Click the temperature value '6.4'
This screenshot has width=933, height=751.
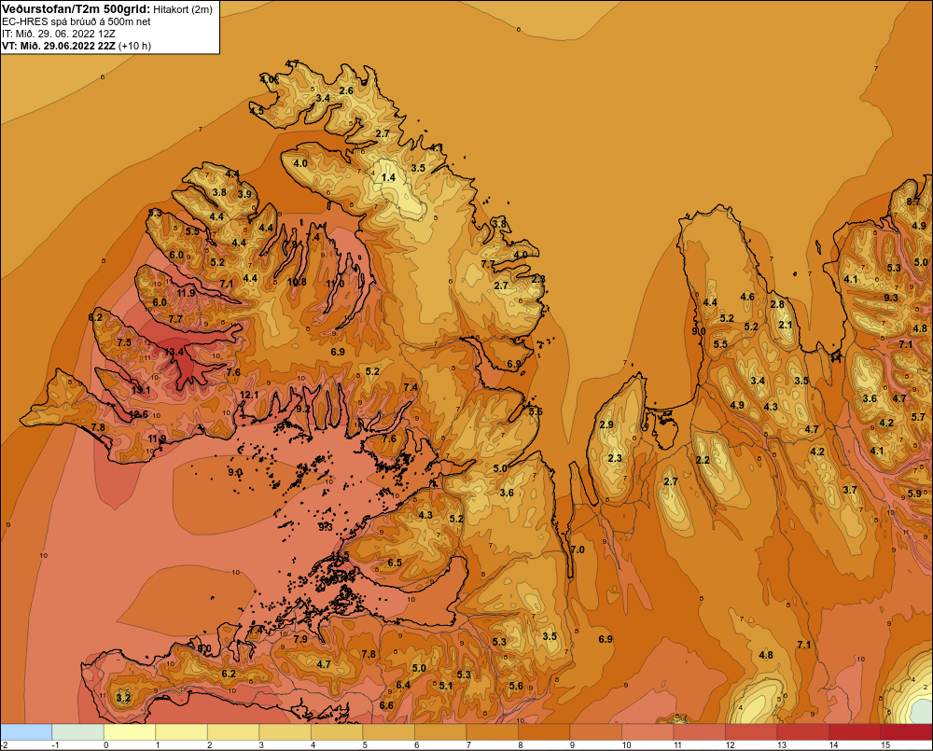click(403, 685)
